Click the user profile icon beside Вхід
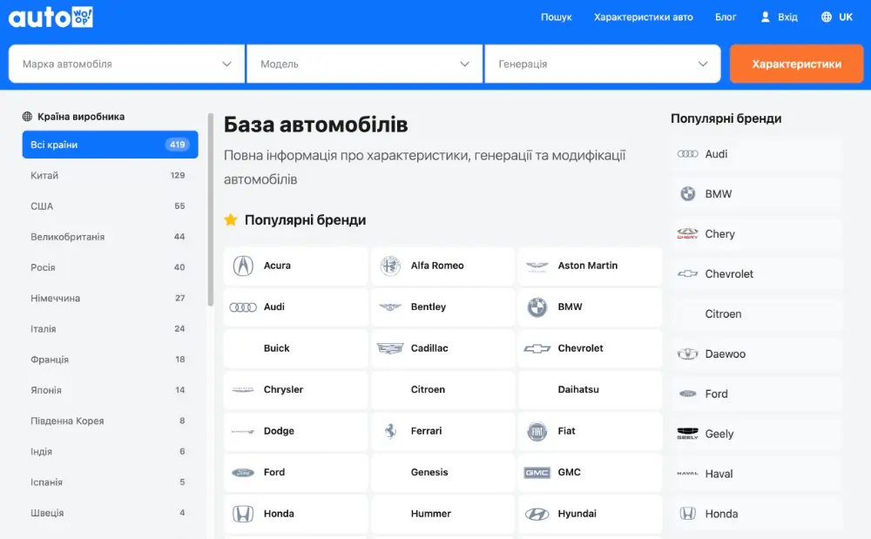Viewport: 871px width, 539px height. (765, 17)
